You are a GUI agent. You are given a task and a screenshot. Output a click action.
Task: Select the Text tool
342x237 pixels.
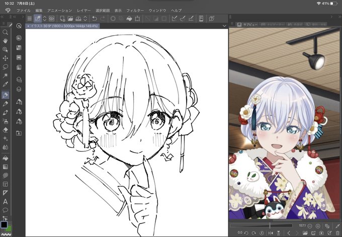(5, 202)
